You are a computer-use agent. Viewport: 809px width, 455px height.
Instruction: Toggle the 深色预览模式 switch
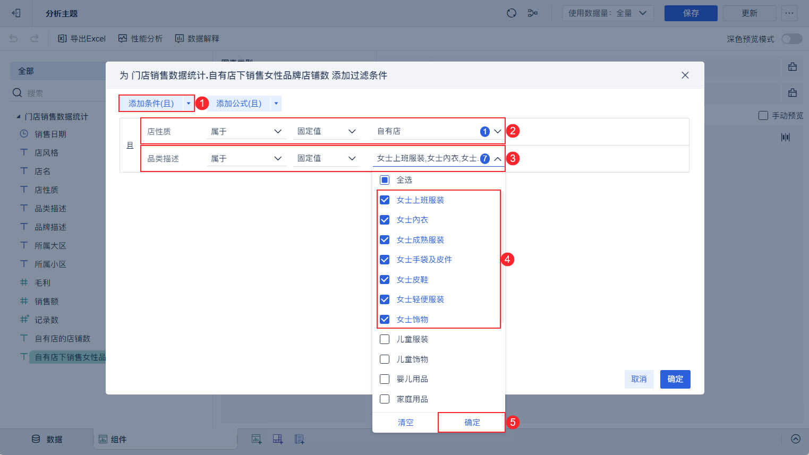[x=792, y=39]
